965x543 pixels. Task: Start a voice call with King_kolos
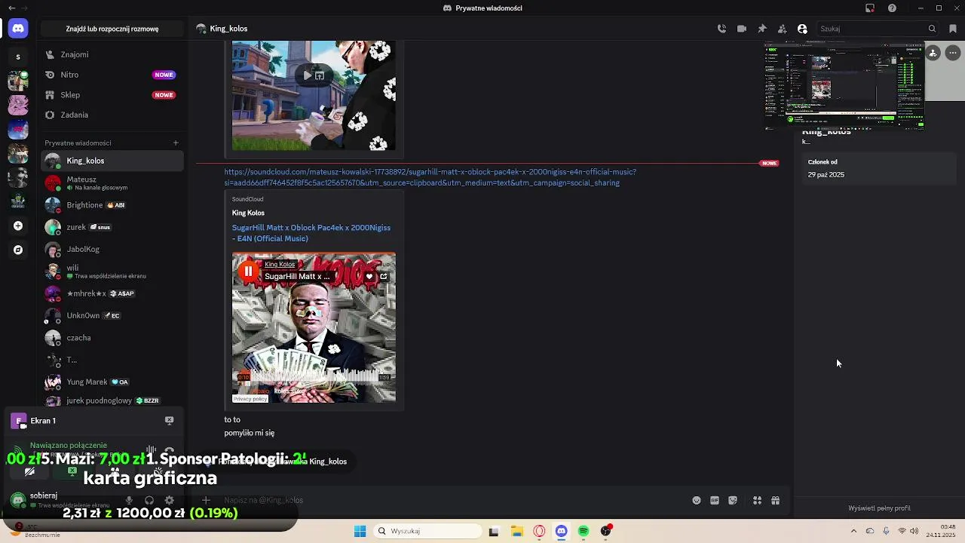pyautogui.click(x=721, y=29)
